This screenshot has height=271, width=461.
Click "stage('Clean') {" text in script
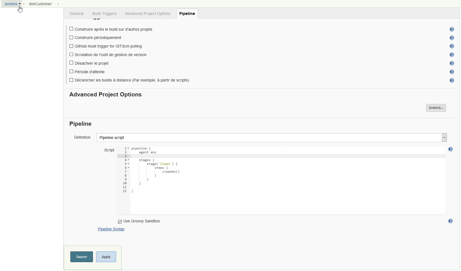pos(162,164)
